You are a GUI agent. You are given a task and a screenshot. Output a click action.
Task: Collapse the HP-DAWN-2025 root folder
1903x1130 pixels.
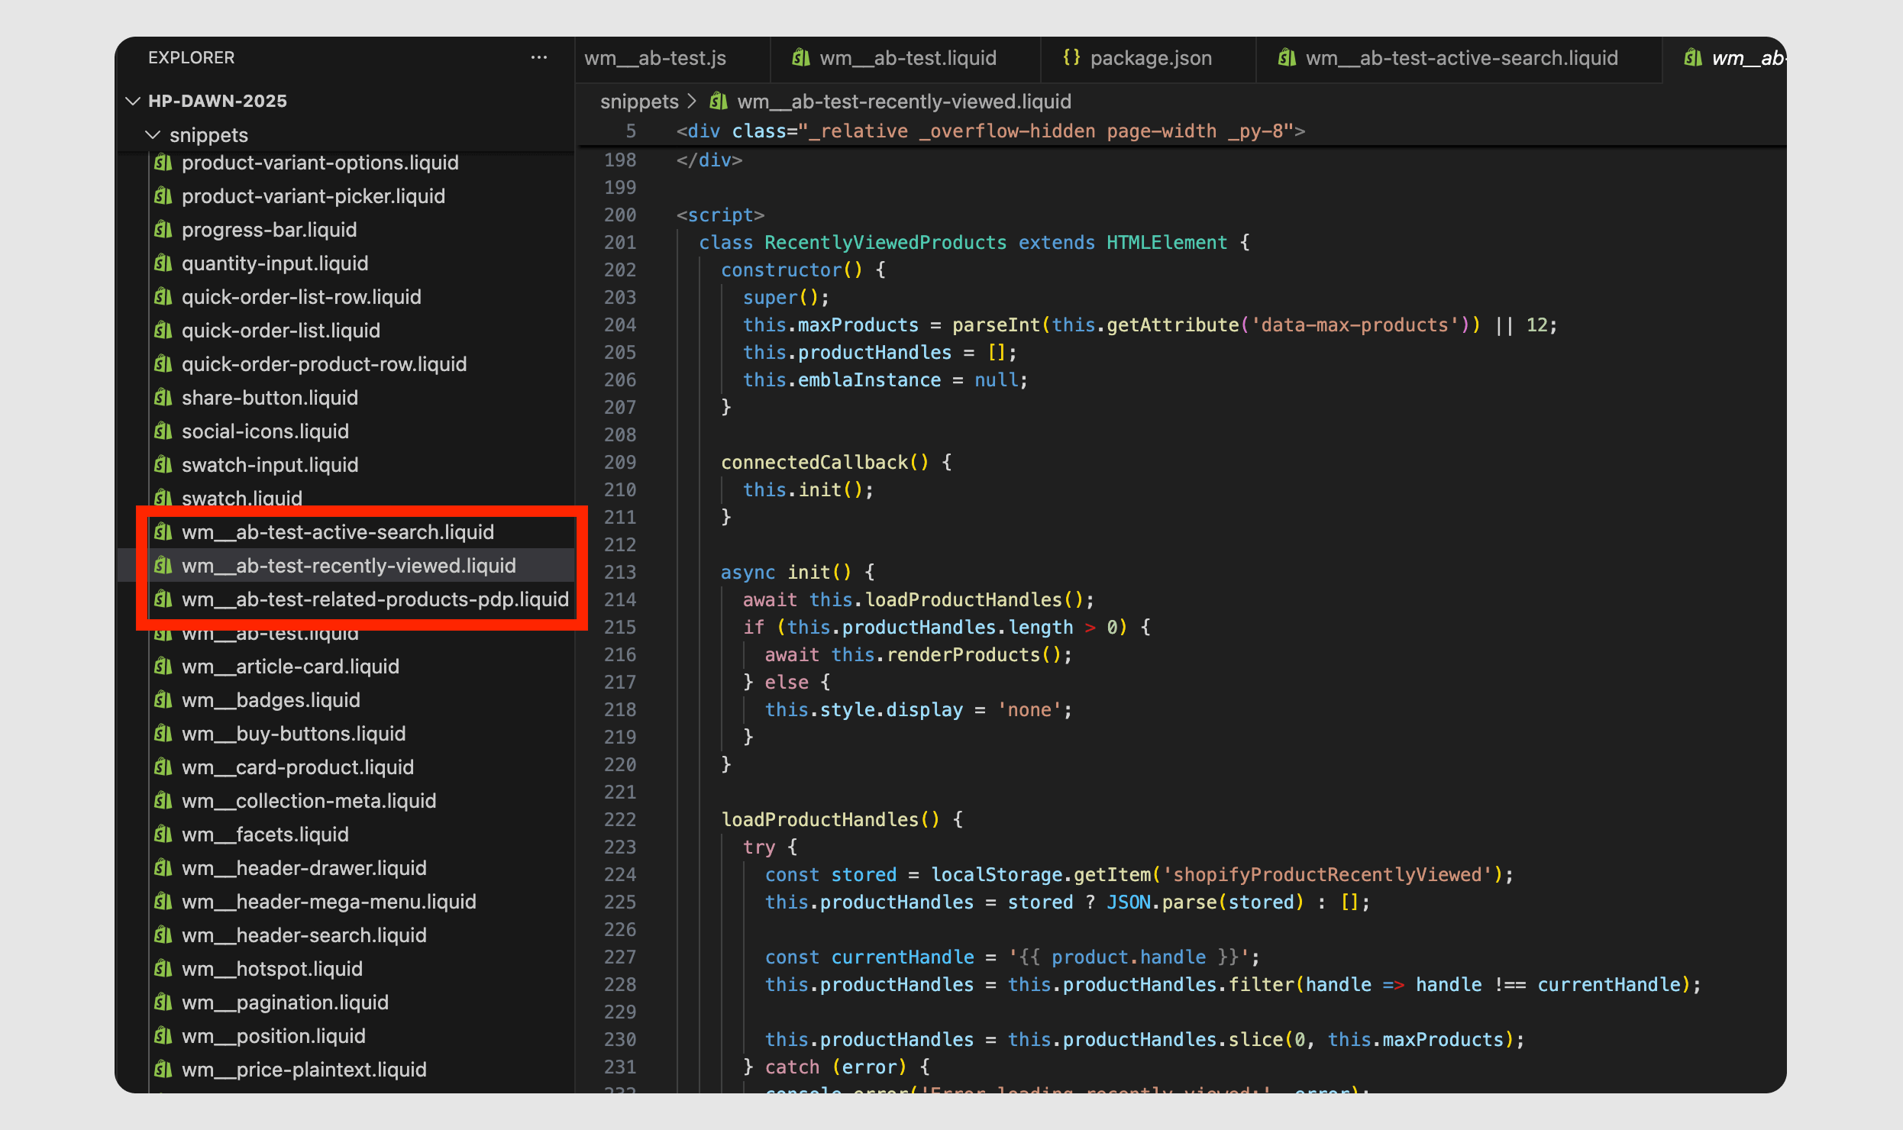134,101
